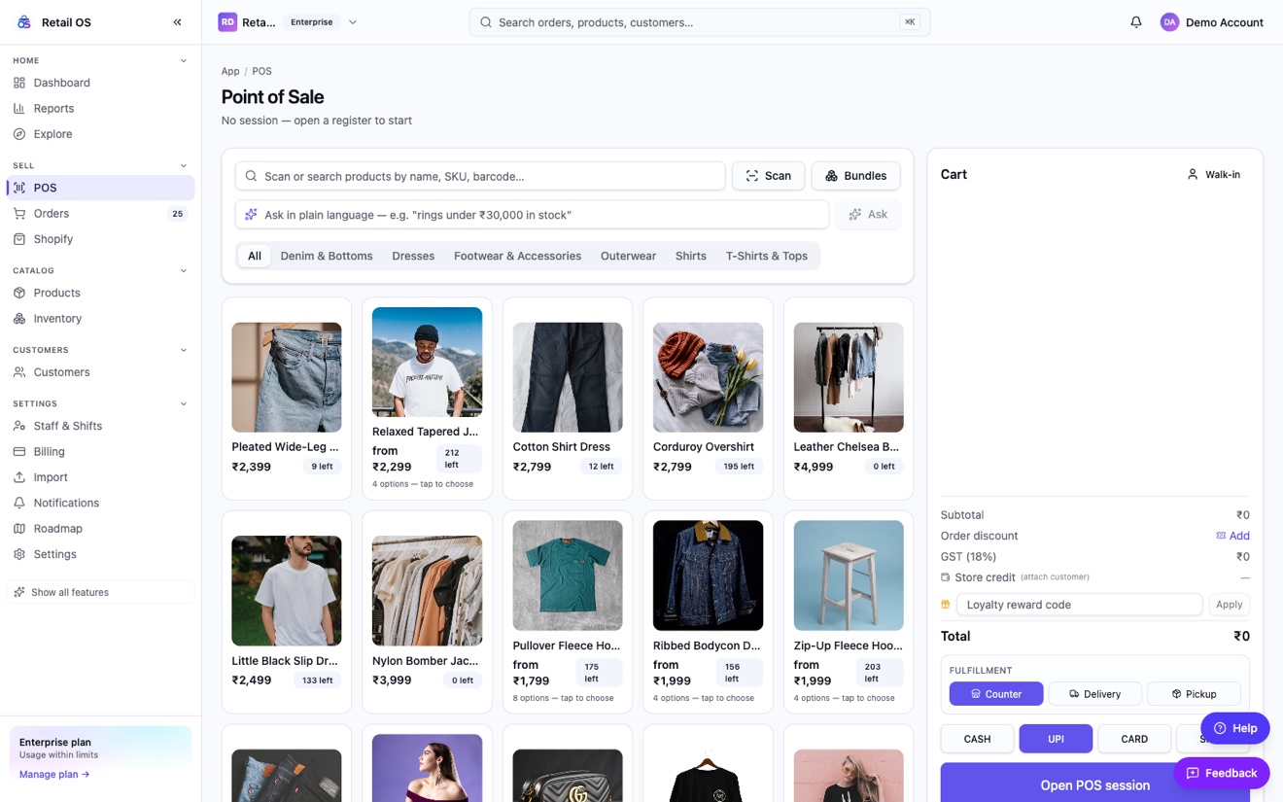Filter by Dresses category
The height and width of the screenshot is (802, 1283).
pos(413,256)
